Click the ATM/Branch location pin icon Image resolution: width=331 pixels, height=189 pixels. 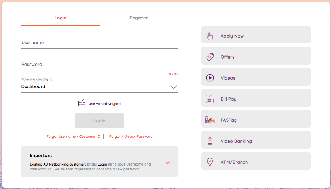[210, 162]
